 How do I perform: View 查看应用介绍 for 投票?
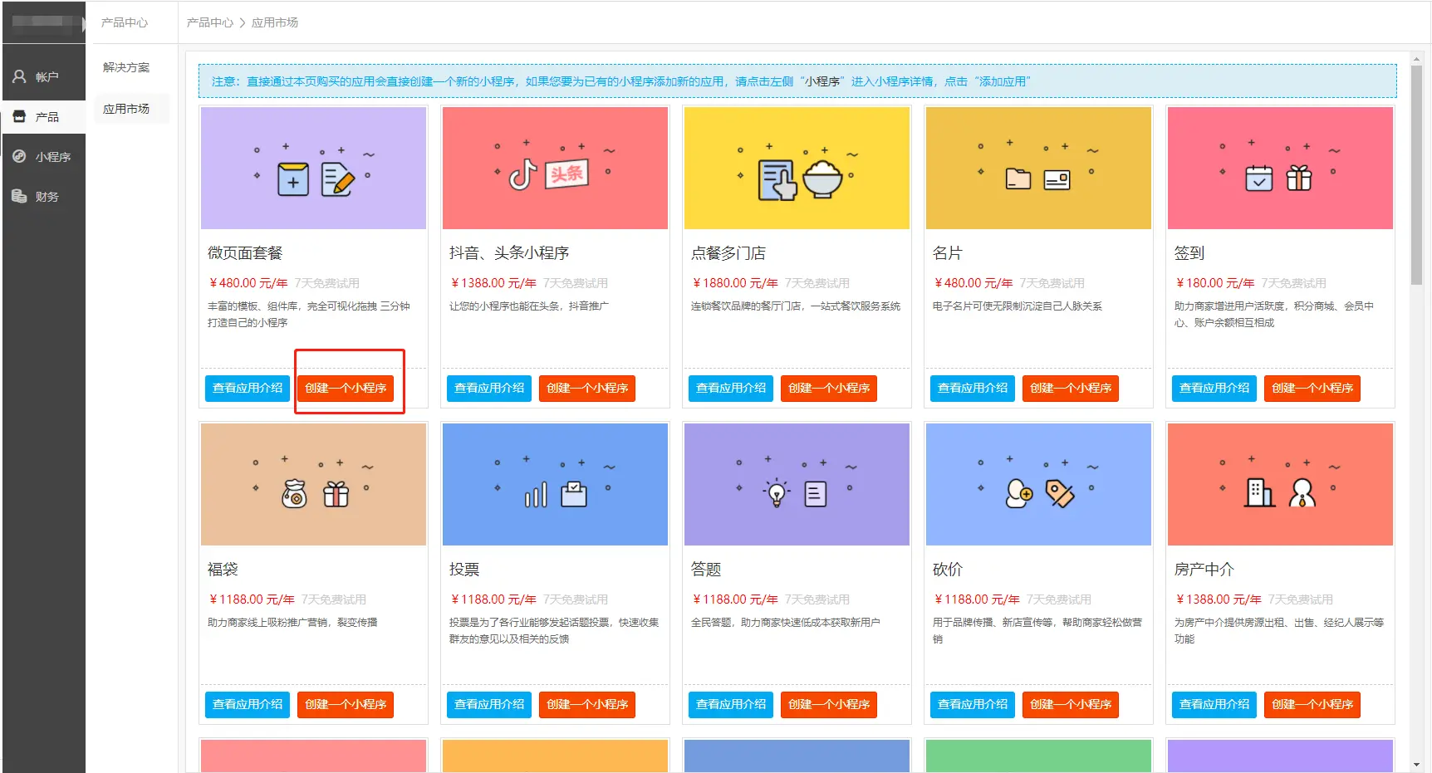[489, 705]
